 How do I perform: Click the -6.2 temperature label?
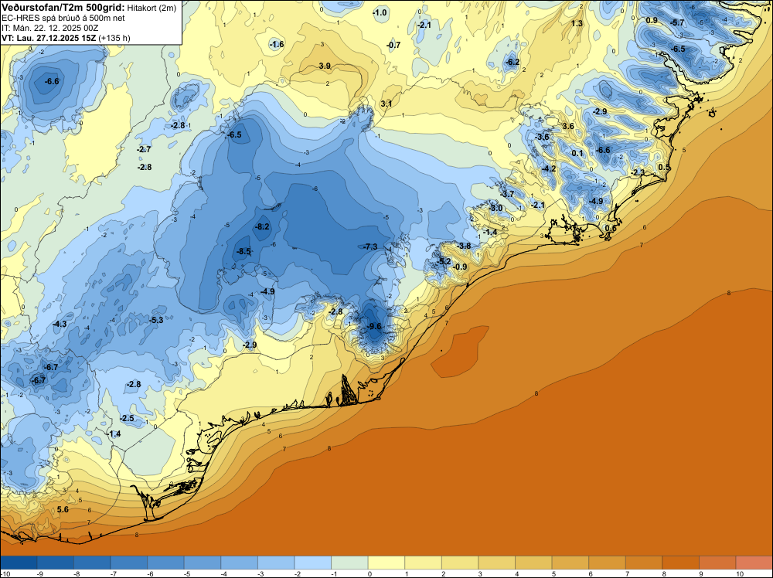click(512, 62)
